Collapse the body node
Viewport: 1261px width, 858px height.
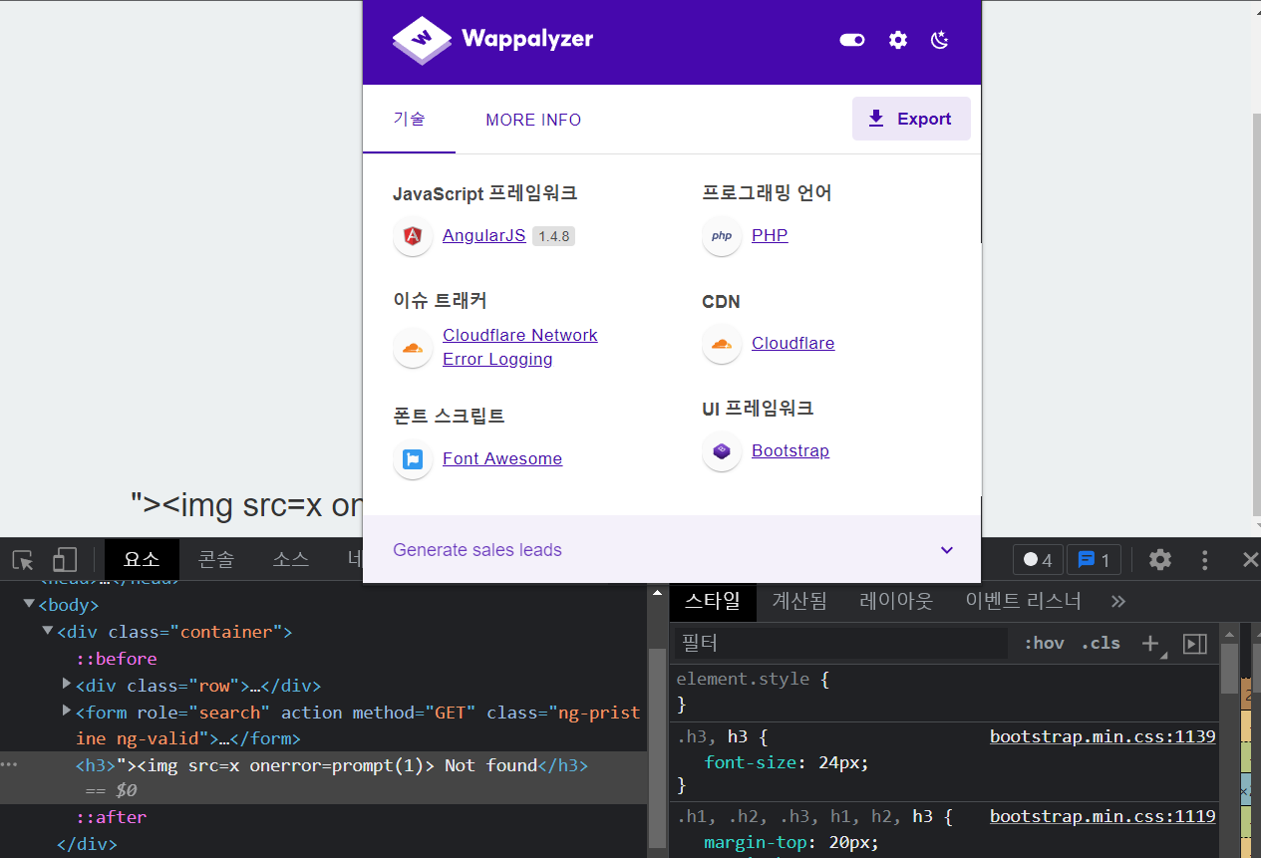click(29, 604)
